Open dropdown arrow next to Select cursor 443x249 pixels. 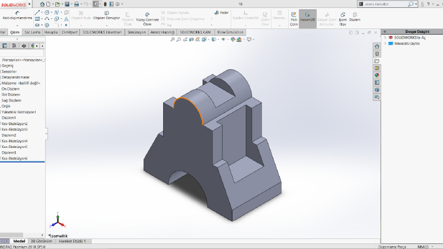click(100, 4)
